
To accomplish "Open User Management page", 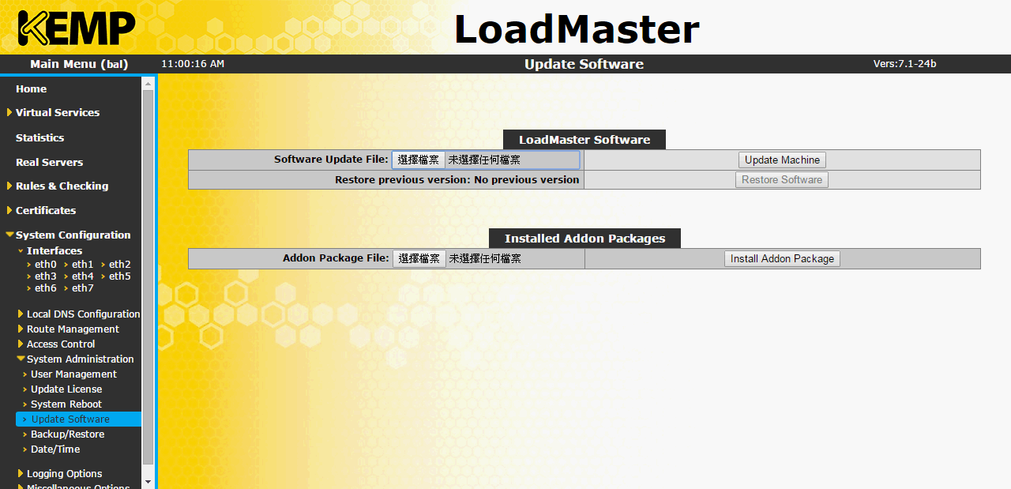I will [x=73, y=374].
